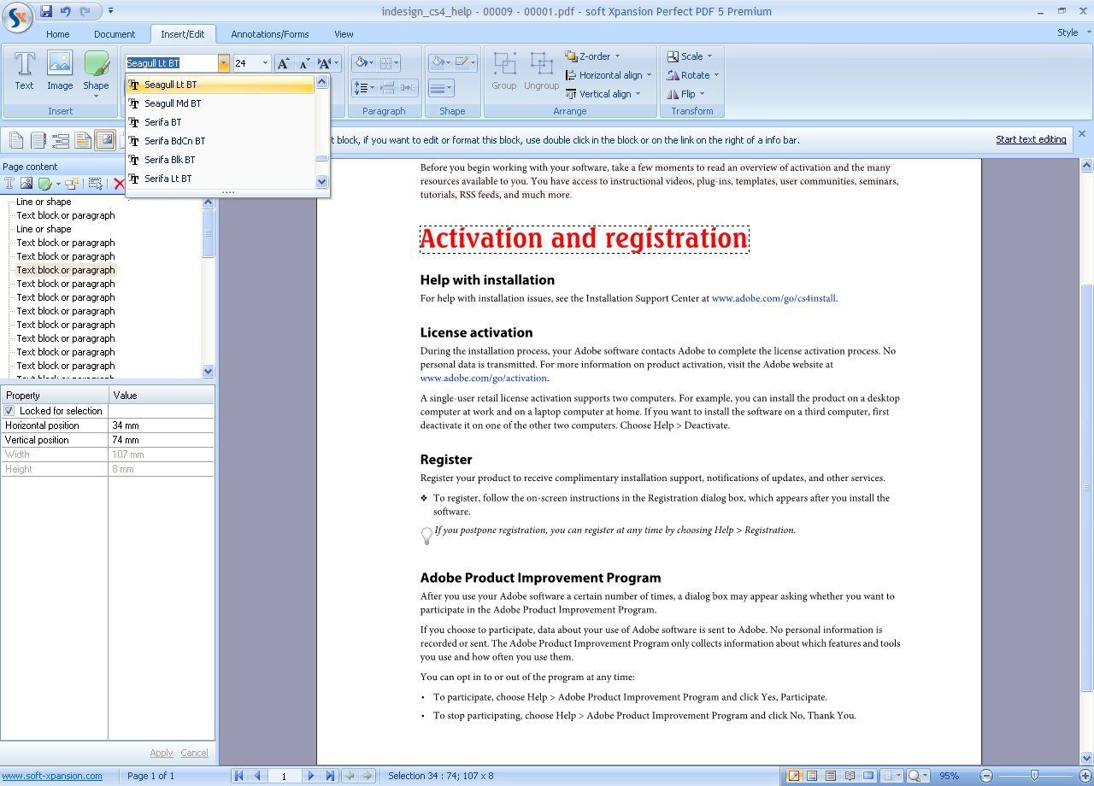
Task: Toggle single page view in the status bar
Action: pos(832,776)
